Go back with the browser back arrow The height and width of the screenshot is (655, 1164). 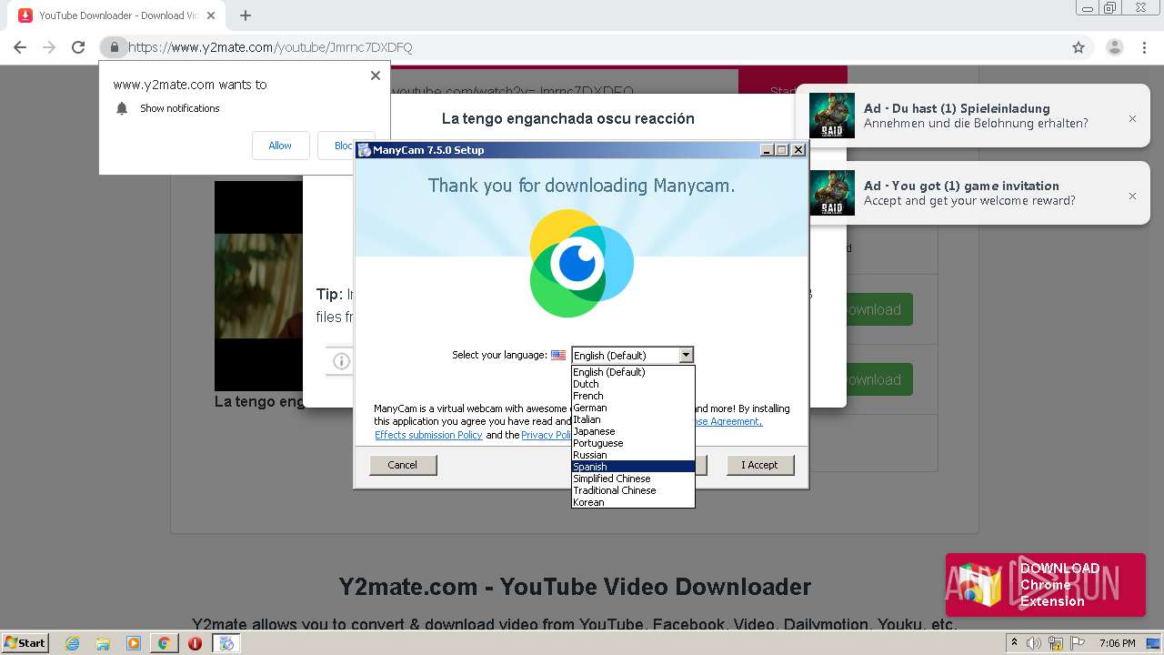pyautogui.click(x=20, y=47)
